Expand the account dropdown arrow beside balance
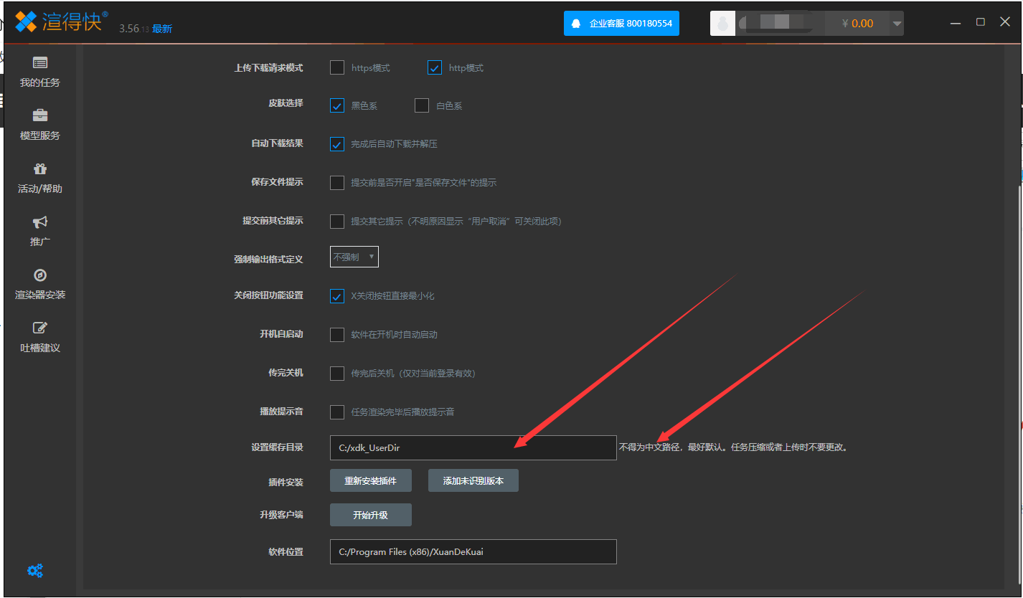The width and height of the screenshot is (1023, 598). 896,24
